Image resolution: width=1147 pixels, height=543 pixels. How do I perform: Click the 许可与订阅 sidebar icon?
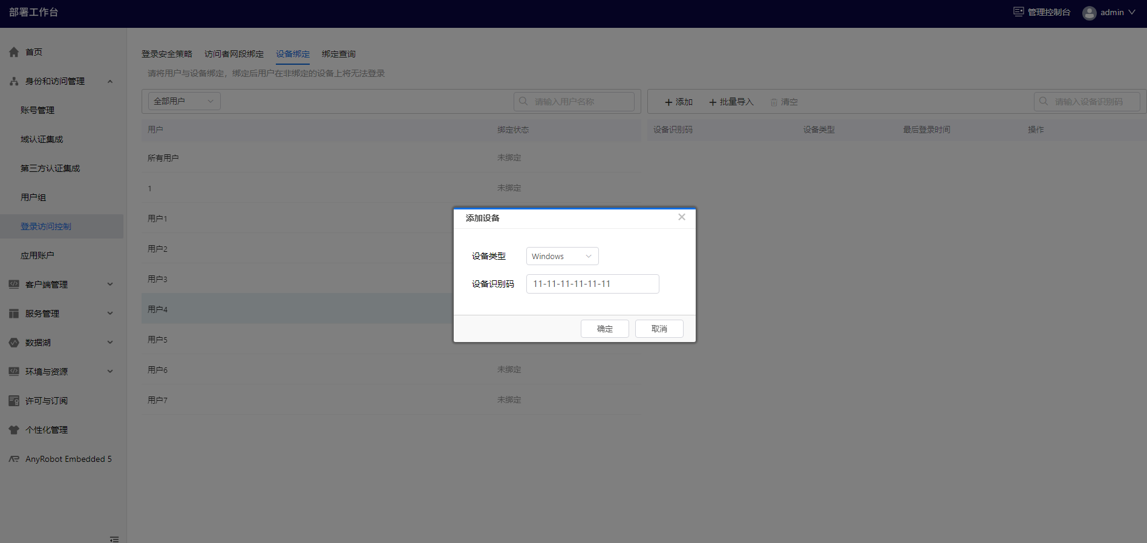14,401
